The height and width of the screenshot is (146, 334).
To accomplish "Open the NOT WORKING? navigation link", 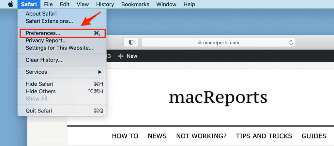I will pos(201,136).
